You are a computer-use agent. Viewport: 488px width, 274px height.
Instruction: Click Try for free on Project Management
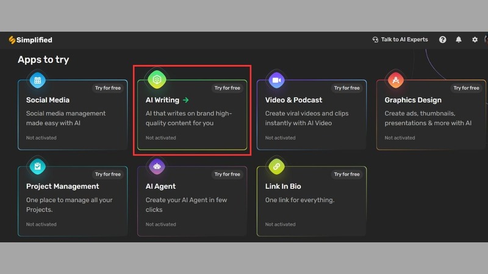tap(108, 174)
